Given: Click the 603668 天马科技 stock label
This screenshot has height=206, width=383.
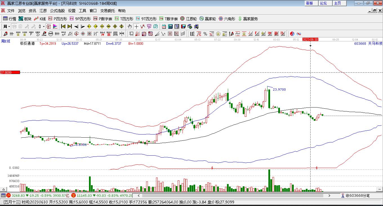Looking at the screenshot, I should click(x=368, y=44).
